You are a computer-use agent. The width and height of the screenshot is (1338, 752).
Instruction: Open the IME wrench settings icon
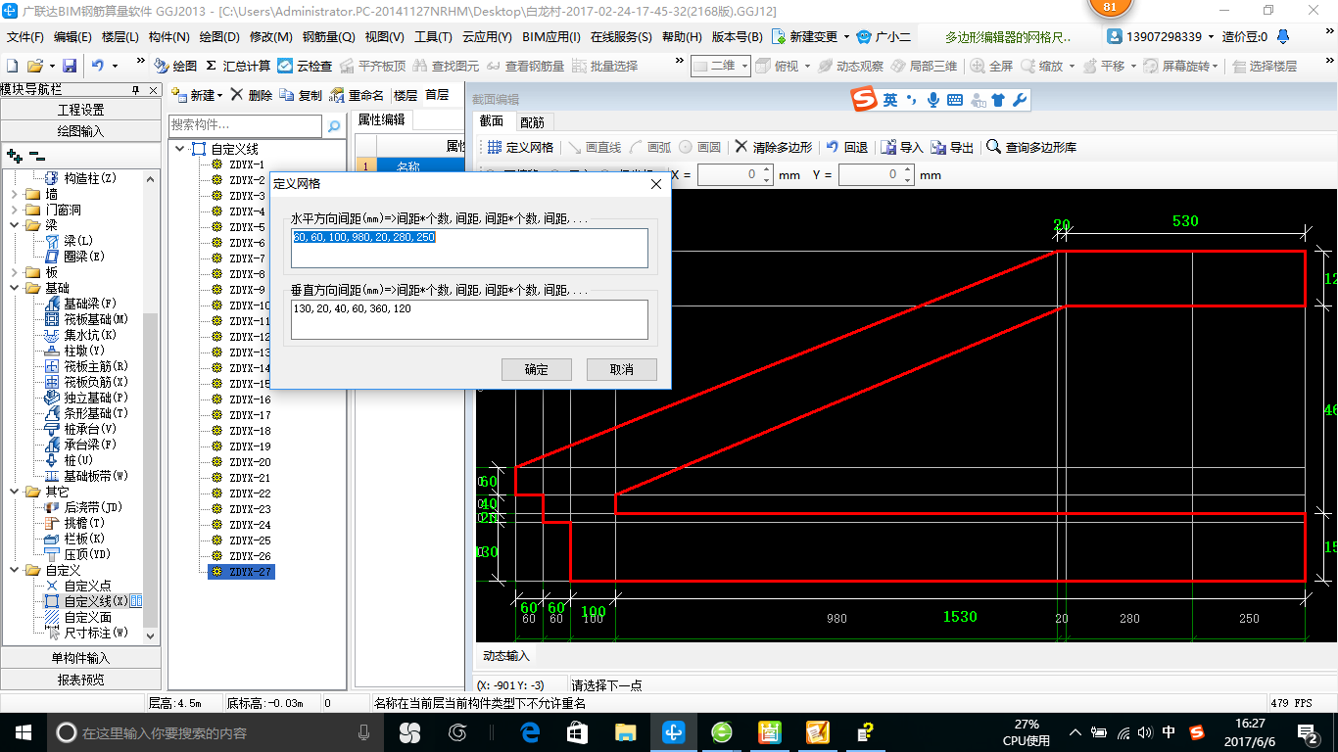tap(1019, 100)
